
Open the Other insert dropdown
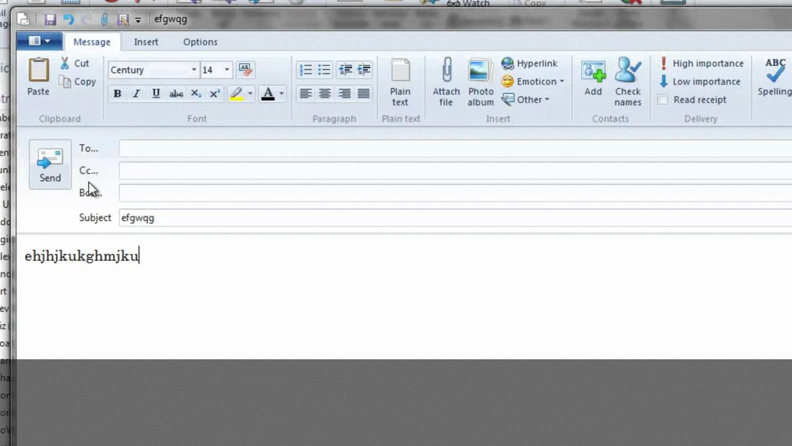[x=525, y=99]
